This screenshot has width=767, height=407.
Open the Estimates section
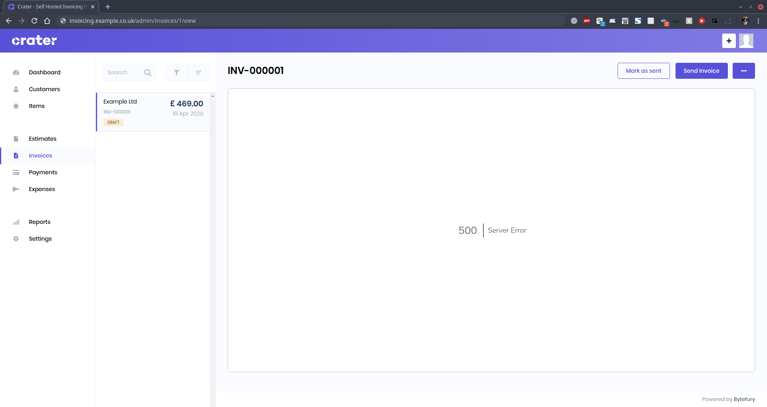[x=42, y=139]
